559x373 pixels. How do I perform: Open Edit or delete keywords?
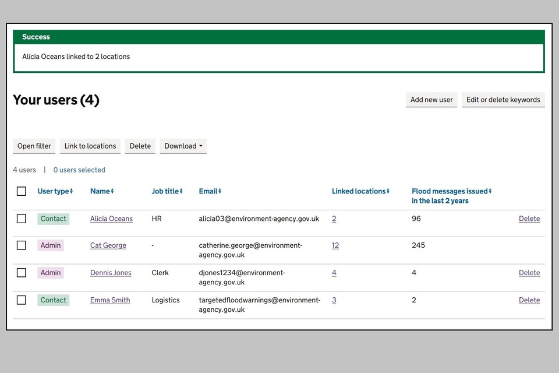(x=503, y=100)
